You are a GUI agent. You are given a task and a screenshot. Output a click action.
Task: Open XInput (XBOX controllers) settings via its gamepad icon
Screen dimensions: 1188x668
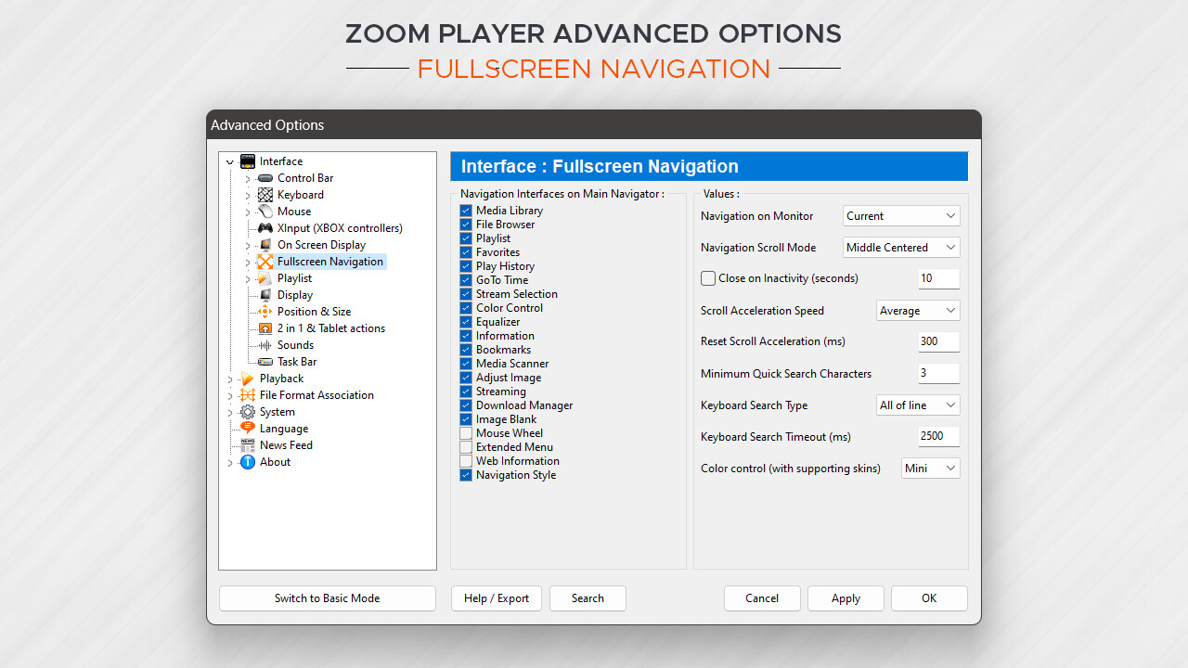pos(266,227)
